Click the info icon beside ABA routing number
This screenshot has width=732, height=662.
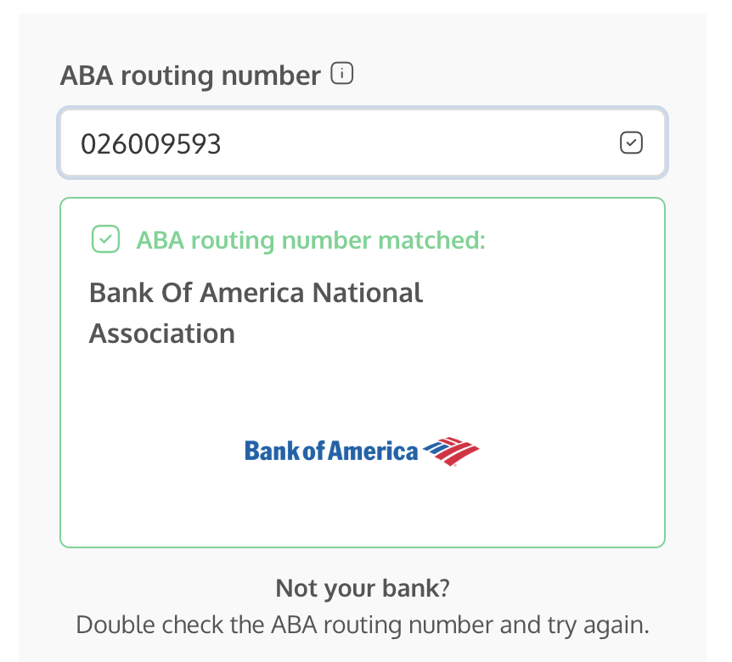pos(341,75)
